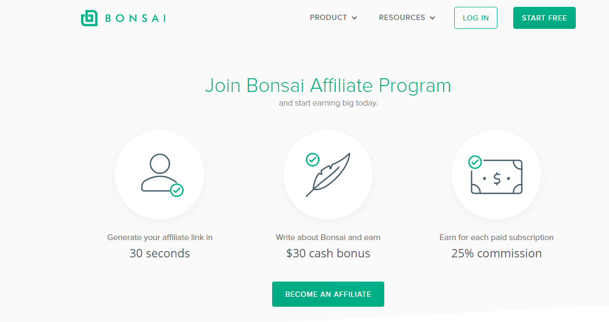The height and width of the screenshot is (322, 609).
Task: Click the 30 seconds affiliate link circle
Action: [159, 175]
